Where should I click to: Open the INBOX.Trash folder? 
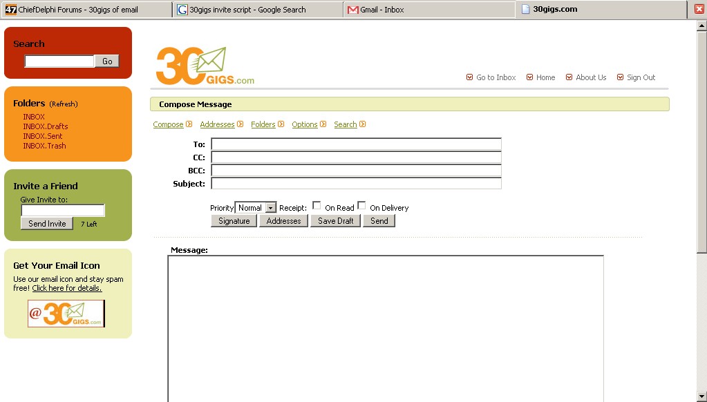tap(45, 146)
